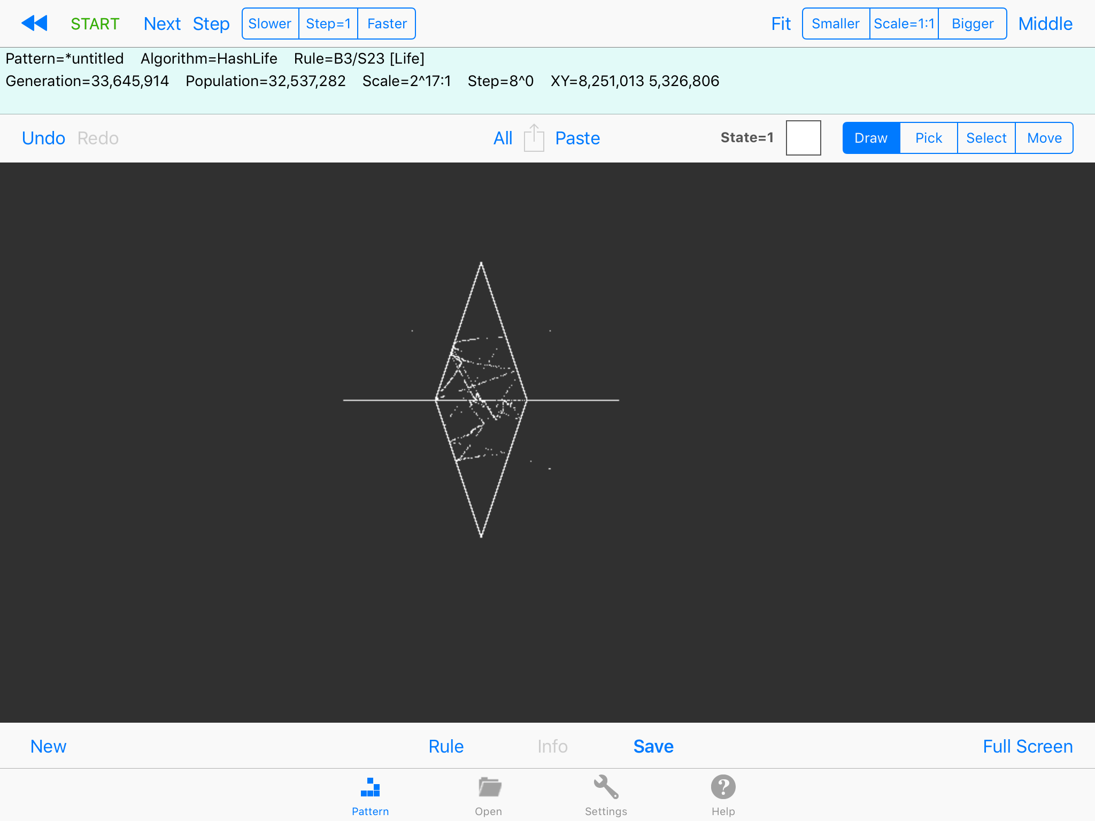Create a New pattern
Image resolution: width=1095 pixels, height=821 pixels.
tap(48, 746)
